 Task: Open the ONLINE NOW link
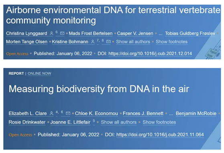pyautogui.click(x=39, y=73)
